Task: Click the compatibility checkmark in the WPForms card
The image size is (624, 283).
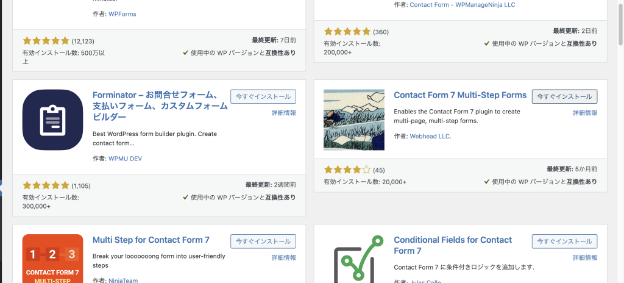Action: coord(185,52)
